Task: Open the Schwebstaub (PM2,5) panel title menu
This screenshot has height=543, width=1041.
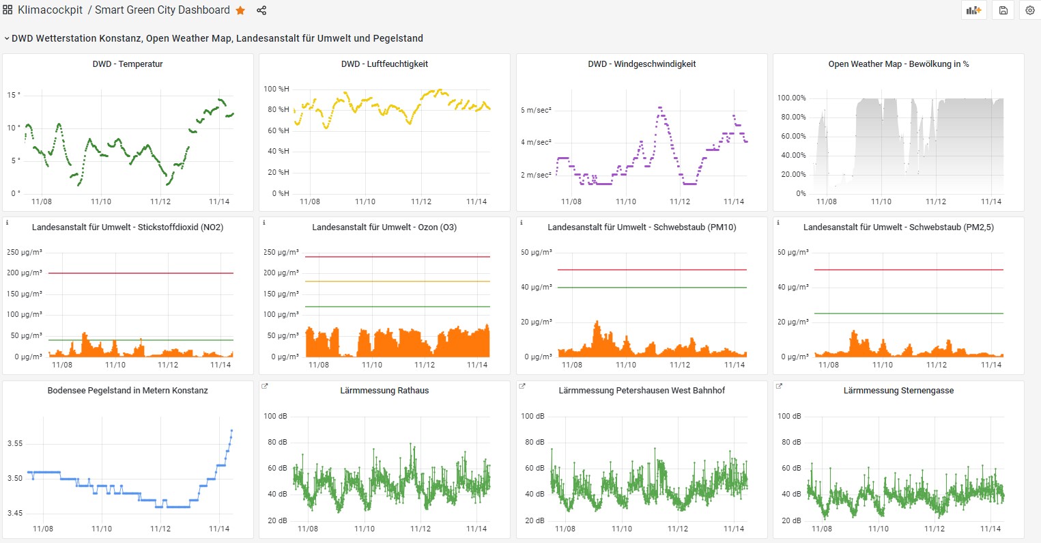Action: (x=898, y=227)
